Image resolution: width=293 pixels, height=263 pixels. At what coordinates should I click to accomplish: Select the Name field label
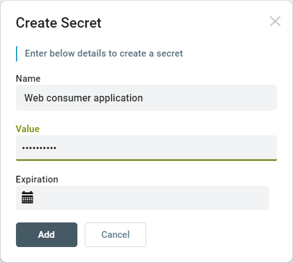click(x=28, y=79)
